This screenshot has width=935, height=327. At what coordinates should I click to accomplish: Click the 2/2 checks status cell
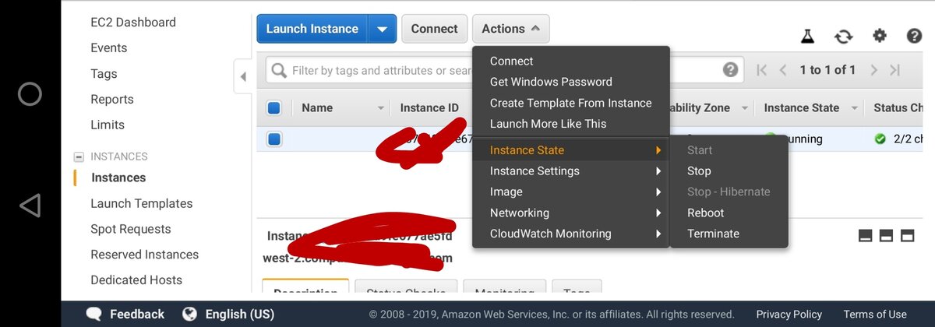pyautogui.click(x=899, y=139)
